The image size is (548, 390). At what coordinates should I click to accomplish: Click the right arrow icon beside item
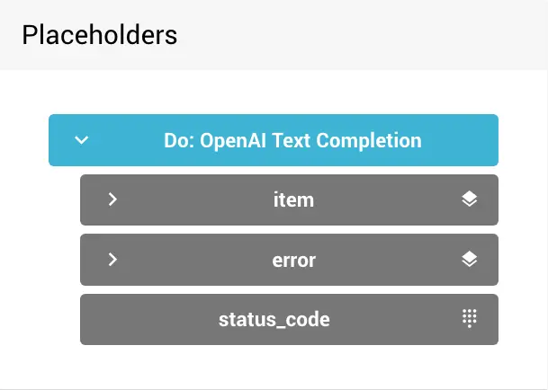pyautogui.click(x=112, y=199)
